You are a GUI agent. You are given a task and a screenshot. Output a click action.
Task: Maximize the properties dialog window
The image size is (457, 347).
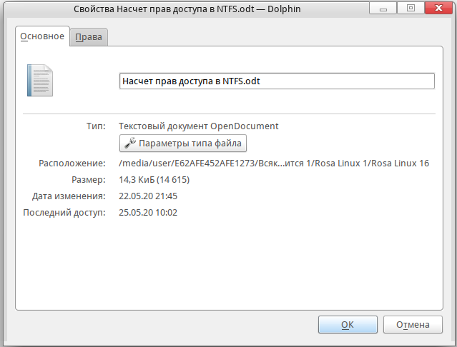pos(411,9)
